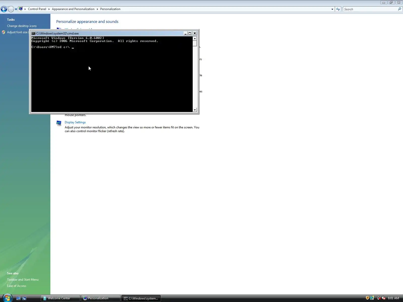
Task: Click the Refresh button beside address bar
Action: (x=338, y=9)
